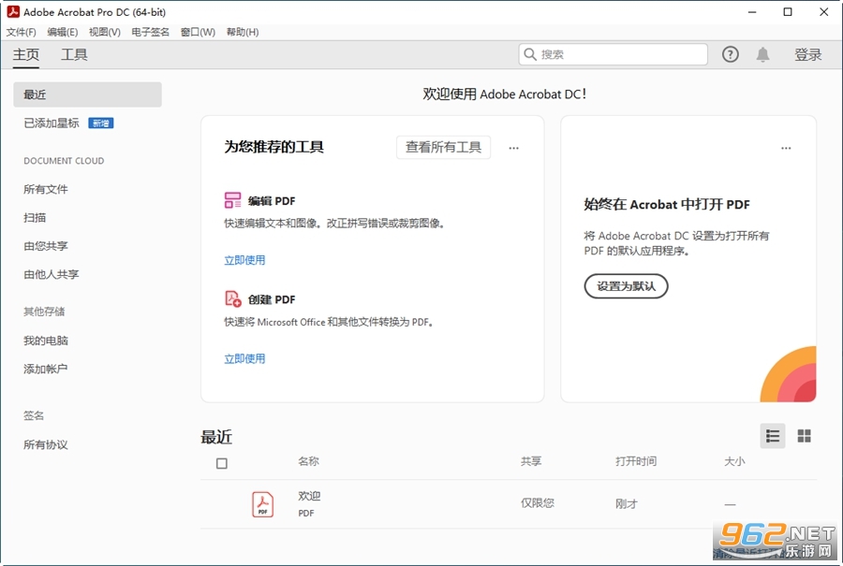Click into the 搜索 input field
843x566 pixels.
[613, 54]
